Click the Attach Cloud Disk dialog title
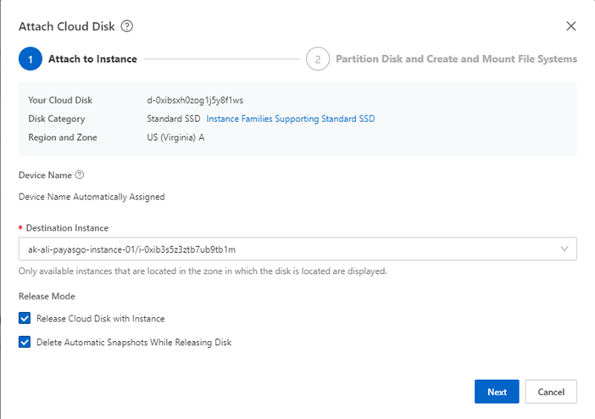 67,26
